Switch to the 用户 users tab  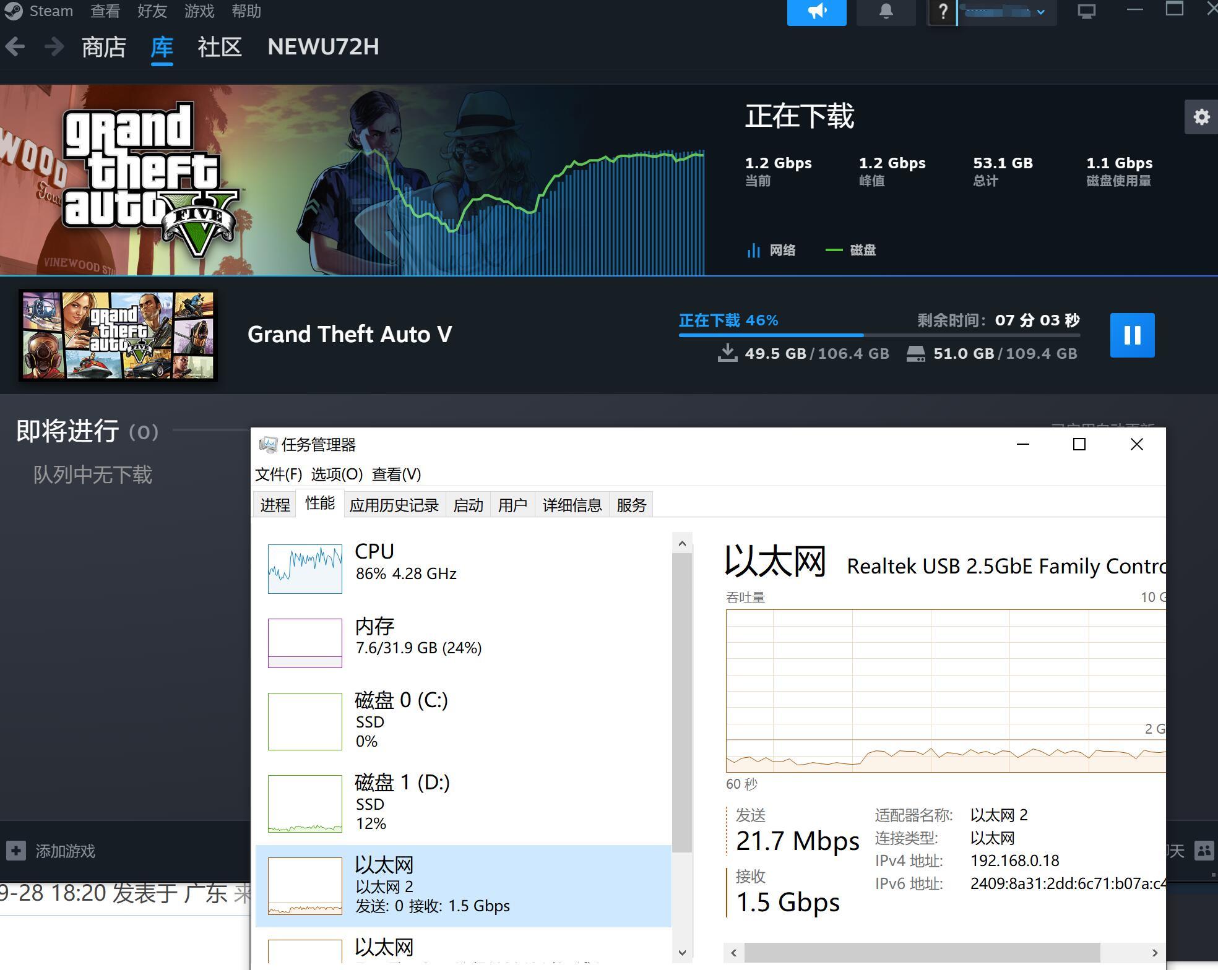[x=512, y=505]
